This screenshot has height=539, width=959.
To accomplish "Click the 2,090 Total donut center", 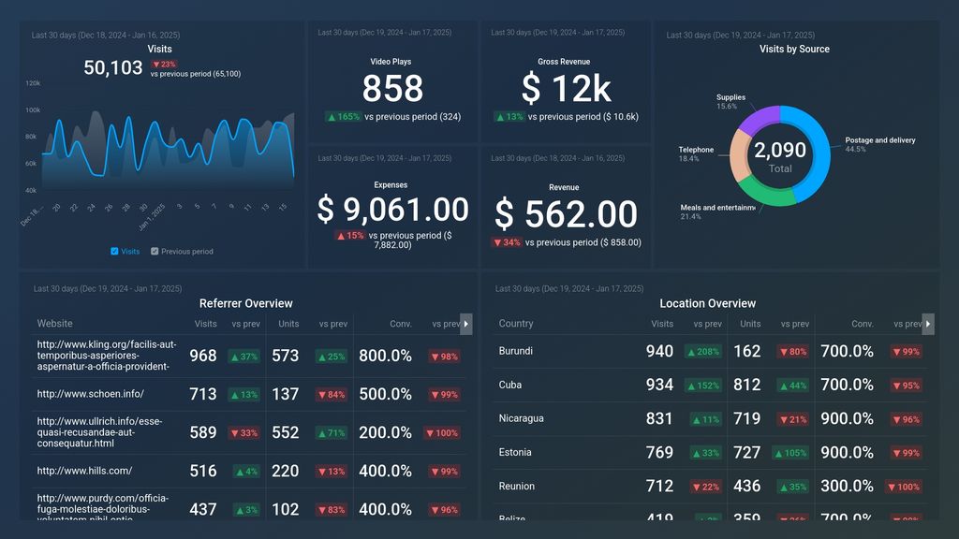I will pos(780,156).
